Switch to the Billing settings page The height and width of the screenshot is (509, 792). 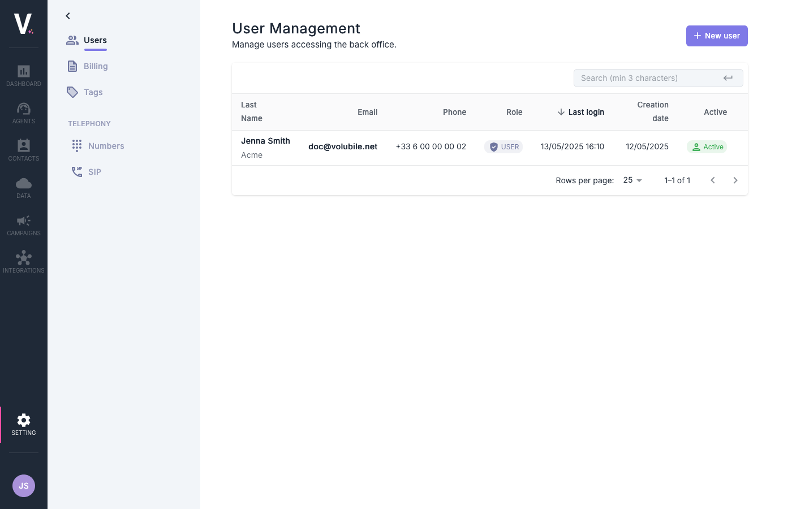96,66
